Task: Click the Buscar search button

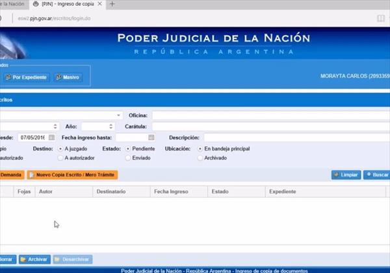Action: point(376,175)
